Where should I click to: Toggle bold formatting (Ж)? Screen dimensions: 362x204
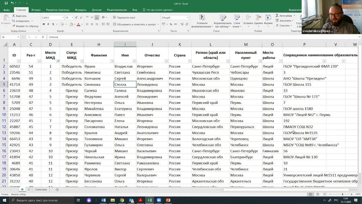click(44, 24)
